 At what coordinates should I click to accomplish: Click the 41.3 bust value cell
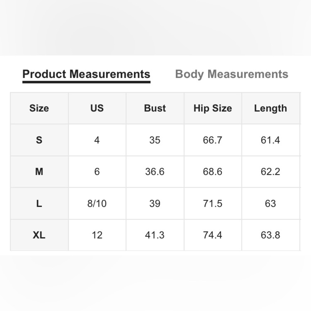coord(155,235)
